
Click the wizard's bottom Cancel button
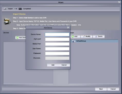pyautogui.click(x=113, y=89)
